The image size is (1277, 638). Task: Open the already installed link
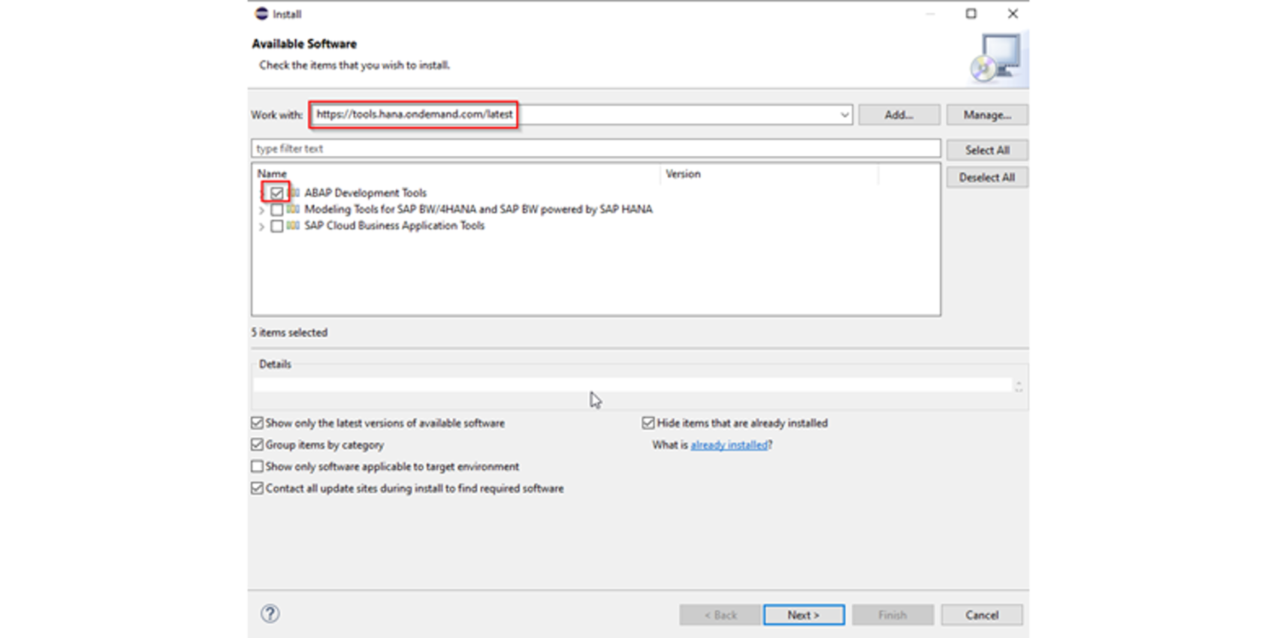pos(729,445)
